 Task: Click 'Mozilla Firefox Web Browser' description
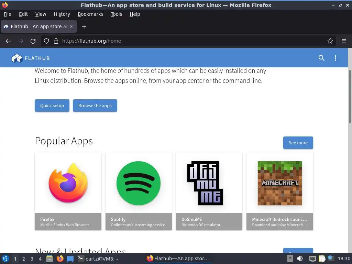coord(65,225)
